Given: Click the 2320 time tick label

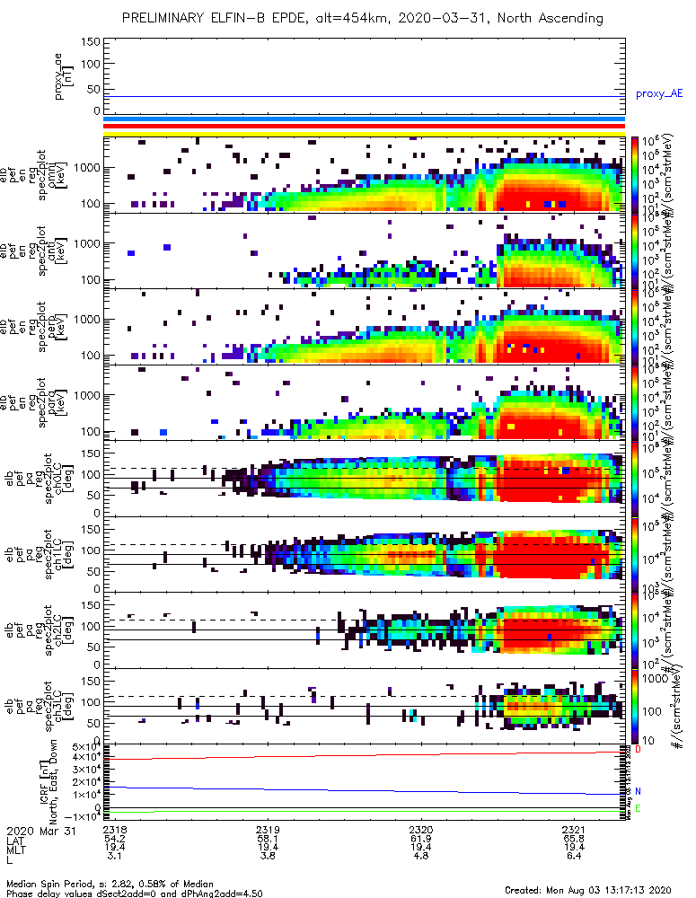Looking at the screenshot, I should [x=421, y=830].
